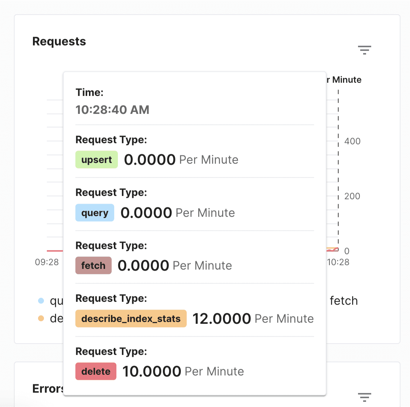Screen dimensions: 410x407
Task: Toggle the fetch legend entry
Action: point(344,301)
